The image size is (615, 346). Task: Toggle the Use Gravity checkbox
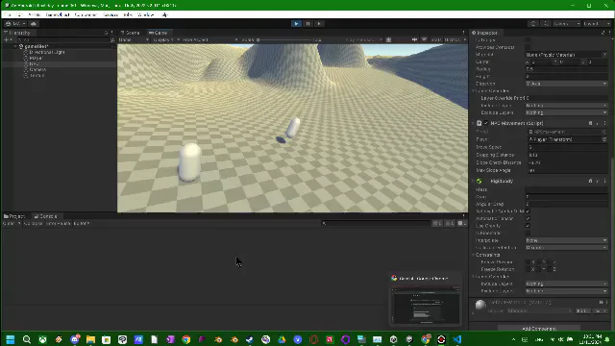pyautogui.click(x=528, y=226)
